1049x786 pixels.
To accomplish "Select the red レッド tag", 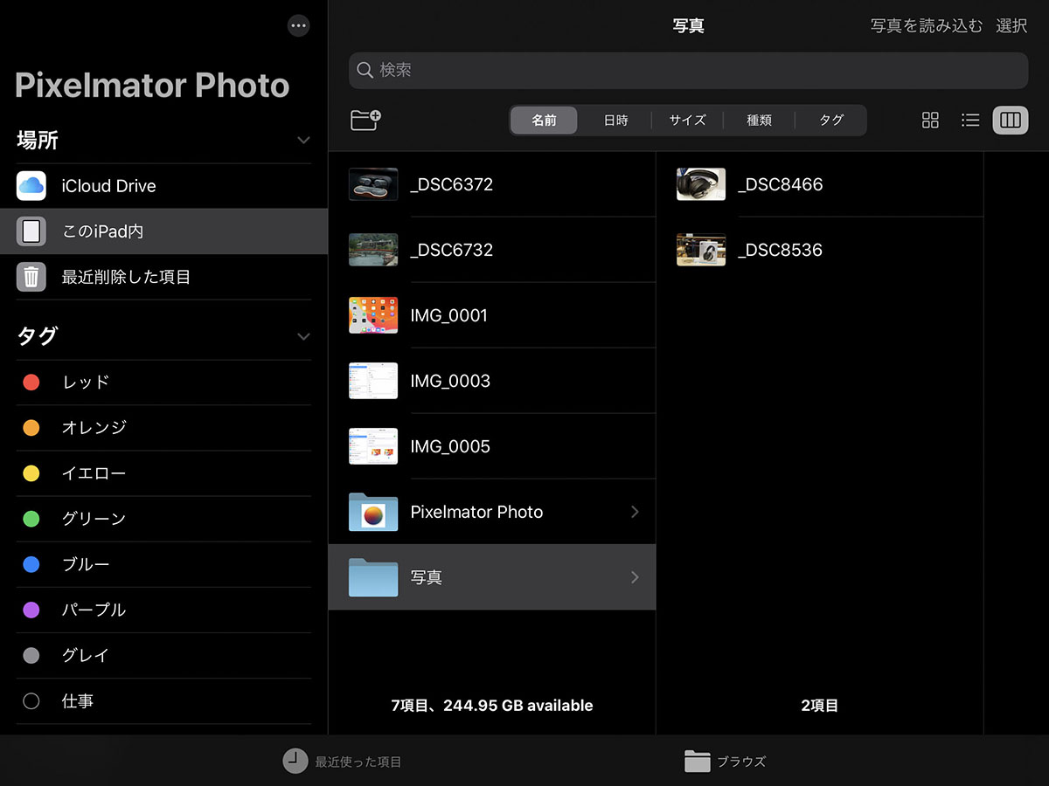I will coord(163,382).
